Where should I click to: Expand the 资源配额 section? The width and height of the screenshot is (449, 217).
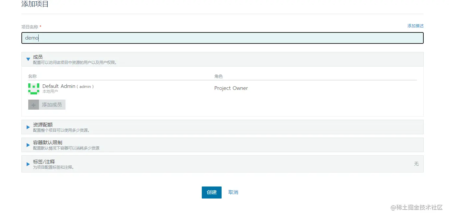tap(222, 127)
